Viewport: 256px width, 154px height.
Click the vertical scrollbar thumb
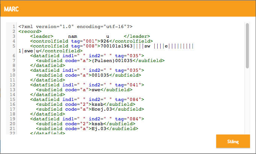click(x=247, y=46)
